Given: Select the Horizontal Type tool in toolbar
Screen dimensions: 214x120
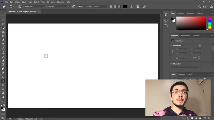Looking at the screenshot, I should coord(3,81).
